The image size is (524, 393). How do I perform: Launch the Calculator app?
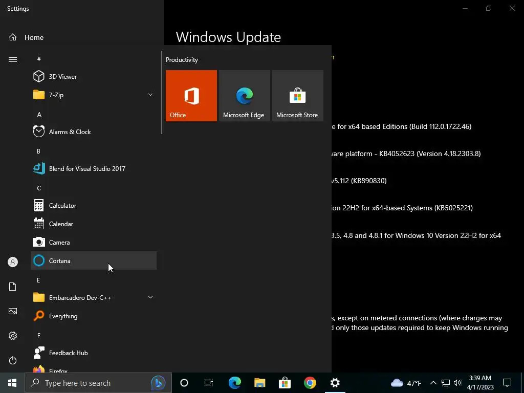[94, 206]
